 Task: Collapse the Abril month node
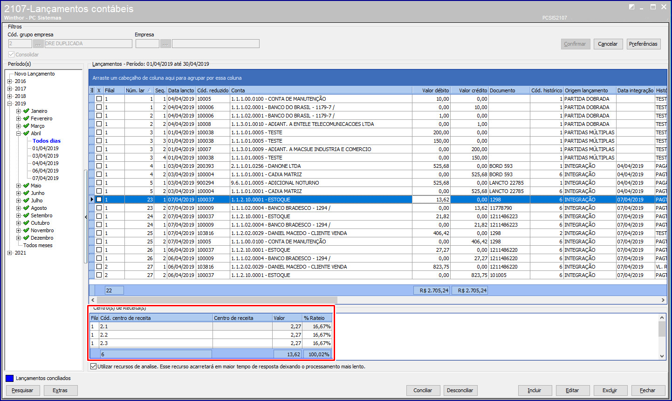19,133
